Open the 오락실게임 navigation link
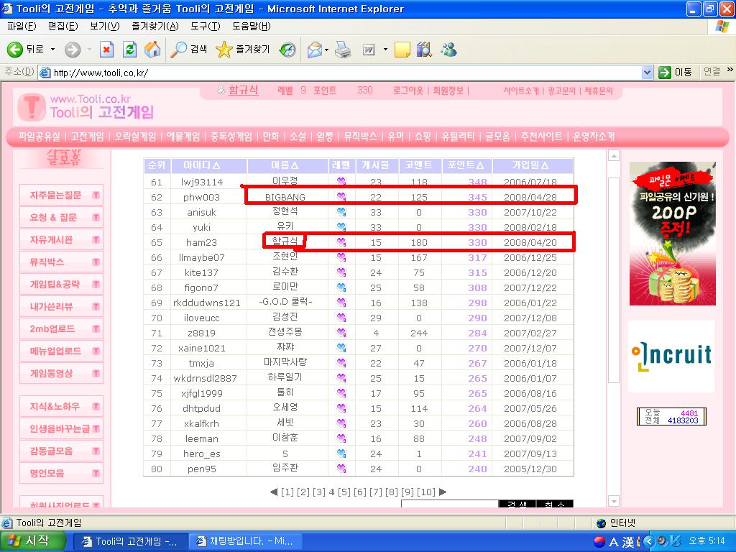 (135, 137)
